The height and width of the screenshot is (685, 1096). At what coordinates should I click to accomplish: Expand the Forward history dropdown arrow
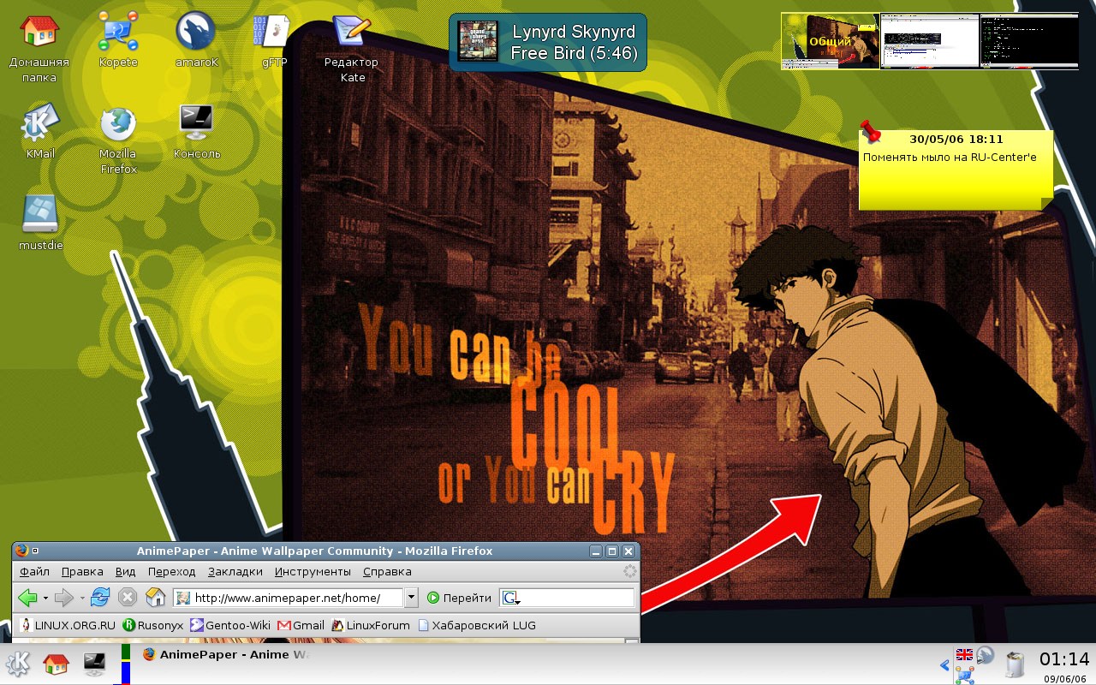[82, 598]
